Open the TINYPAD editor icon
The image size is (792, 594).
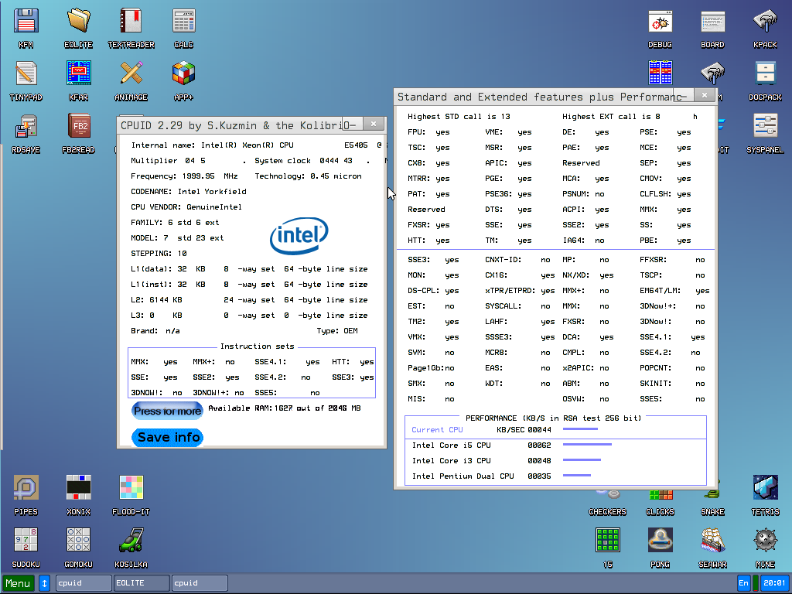tap(26, 73)
